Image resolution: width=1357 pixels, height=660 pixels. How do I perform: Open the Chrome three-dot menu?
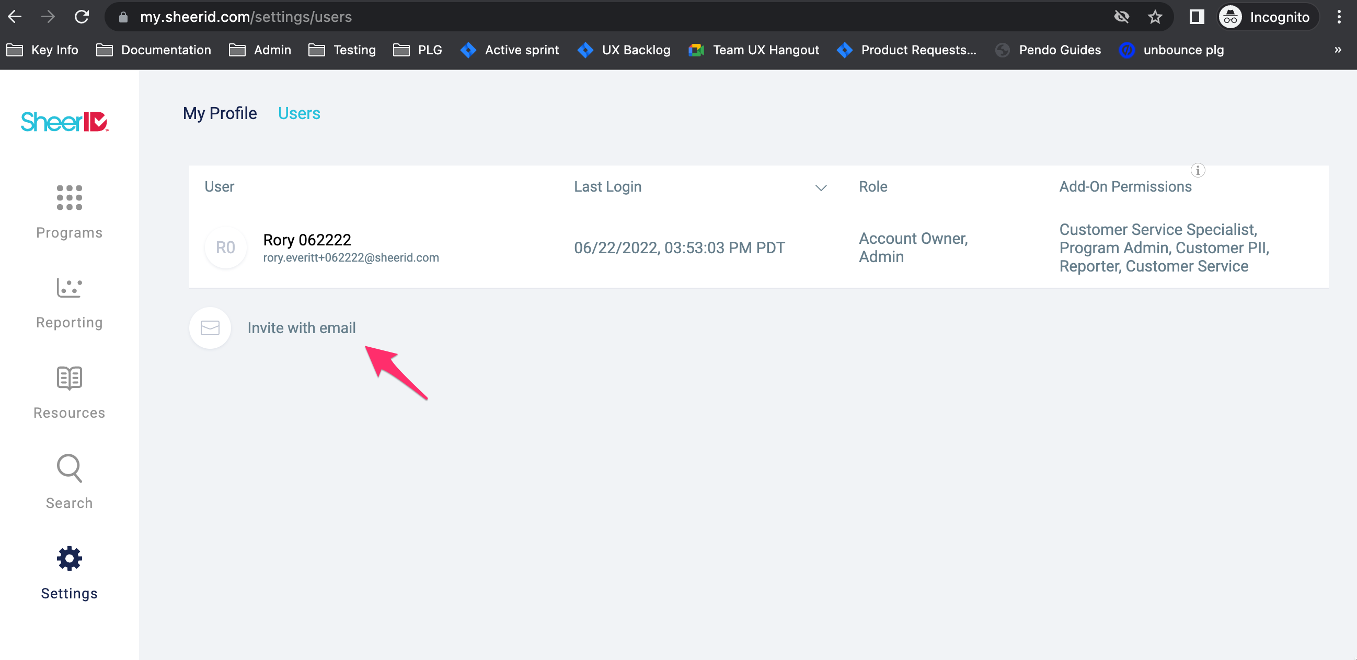coord(1339,17)
